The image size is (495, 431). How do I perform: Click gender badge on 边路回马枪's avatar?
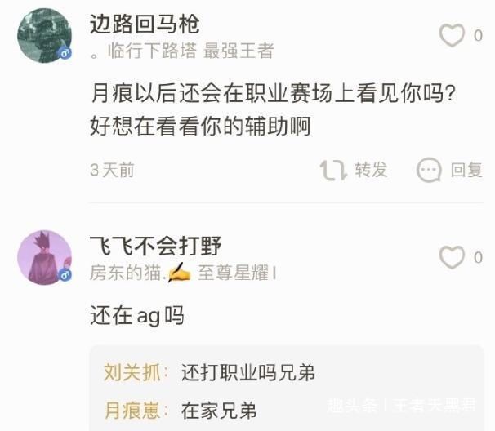pyautogui.click(x=65, y=53)
